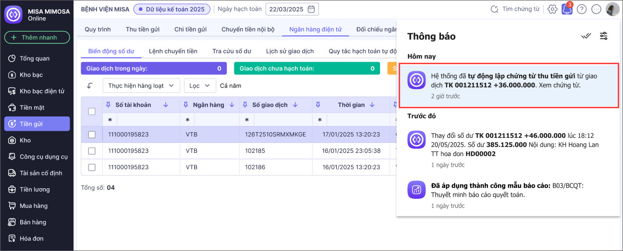
Task: Click the refresh arrow icon above table
Action: tap(89, 86)
